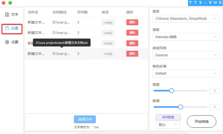Viewport: 223px width, 134px height.
Task: Click the text document icon in sidebar
Action: point(7,15)
